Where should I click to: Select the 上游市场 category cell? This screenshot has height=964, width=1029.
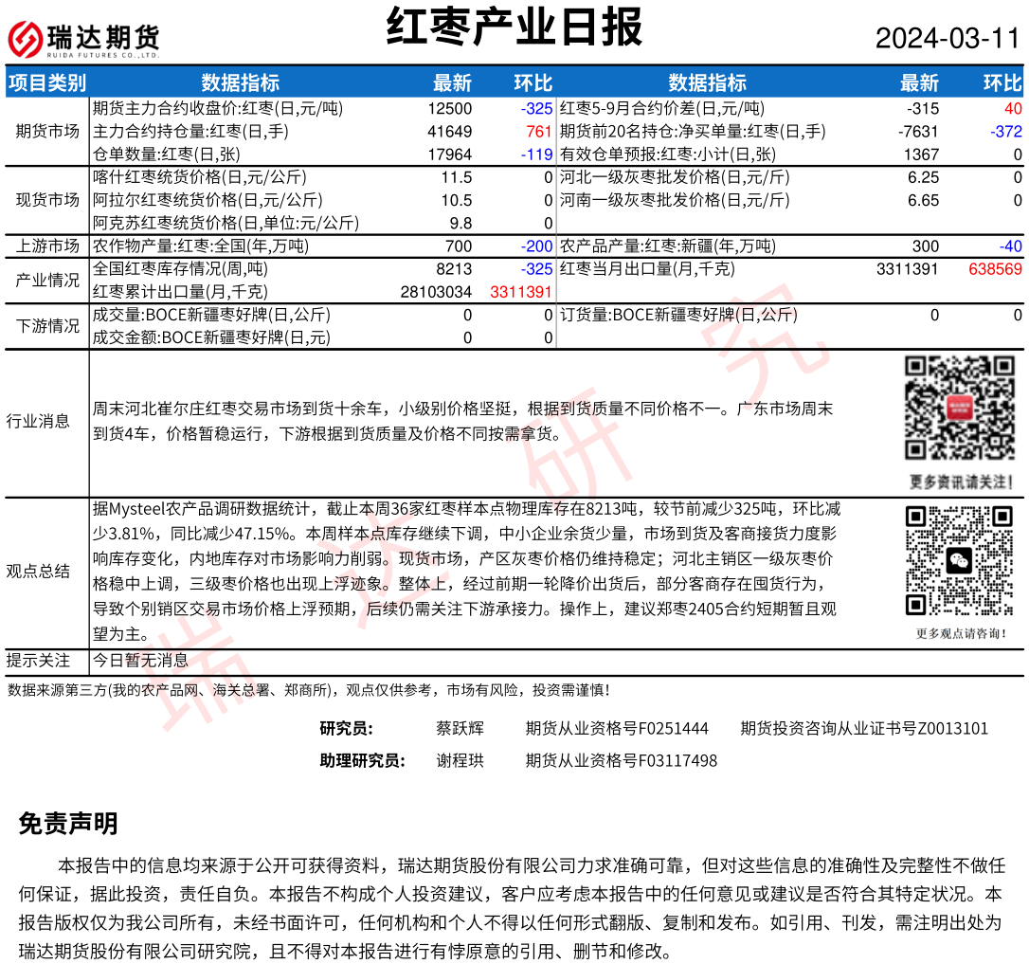tap(47, 246)
